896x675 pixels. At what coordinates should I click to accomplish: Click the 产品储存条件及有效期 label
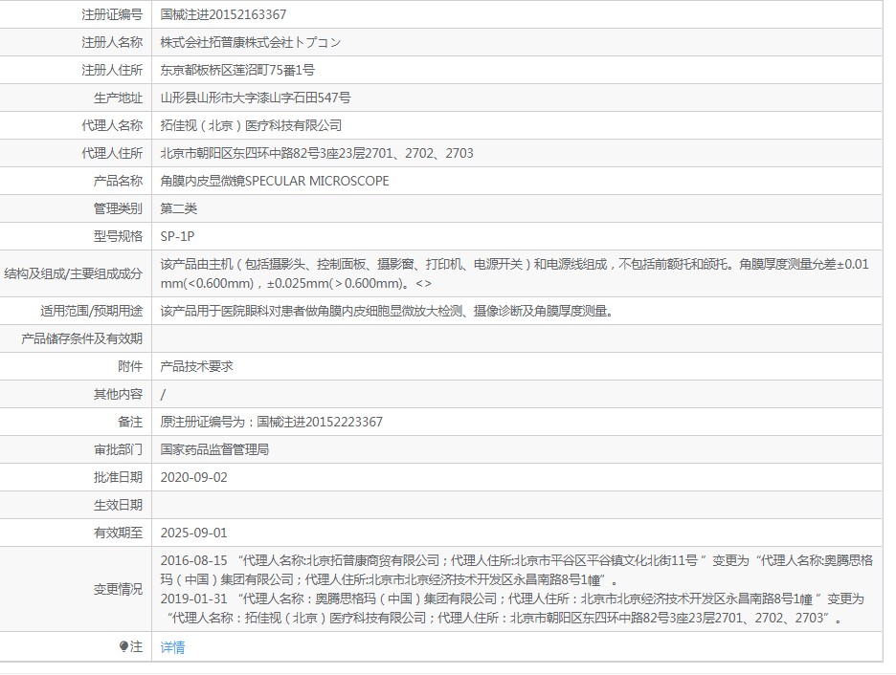click(81, 338)
